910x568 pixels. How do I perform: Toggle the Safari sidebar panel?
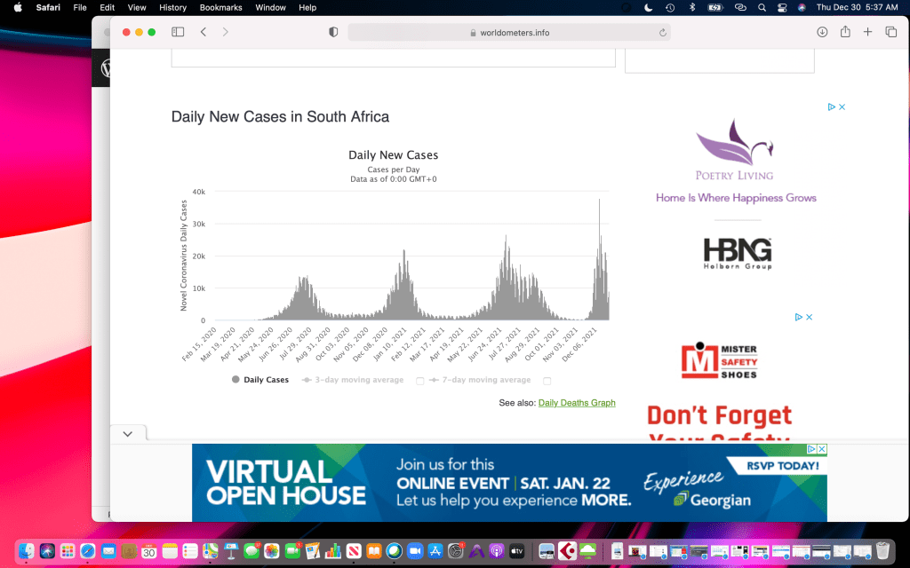(x=178, y=32)
